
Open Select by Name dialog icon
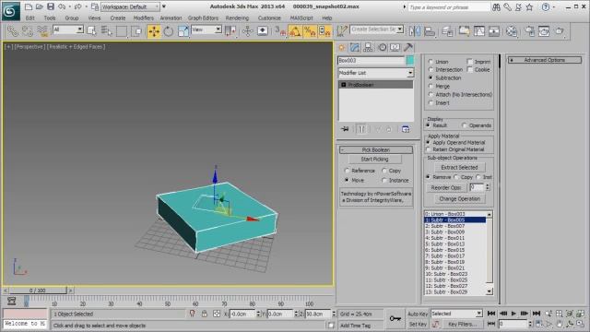click(107, 31)
